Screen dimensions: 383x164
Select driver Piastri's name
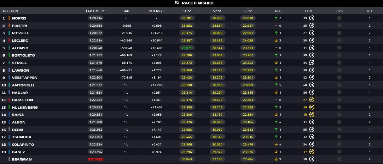(x=19, y=26)
